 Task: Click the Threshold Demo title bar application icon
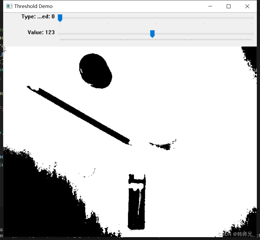click(x=9, y=6)
